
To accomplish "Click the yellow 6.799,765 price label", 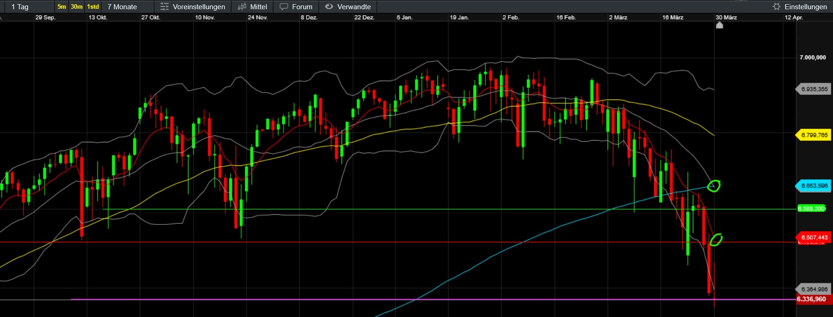I will 814,135.
